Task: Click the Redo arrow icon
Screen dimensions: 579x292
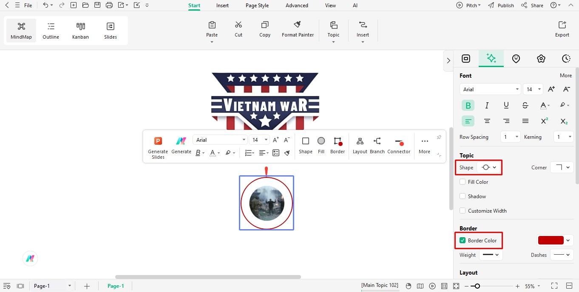Action: click(62, 5)
